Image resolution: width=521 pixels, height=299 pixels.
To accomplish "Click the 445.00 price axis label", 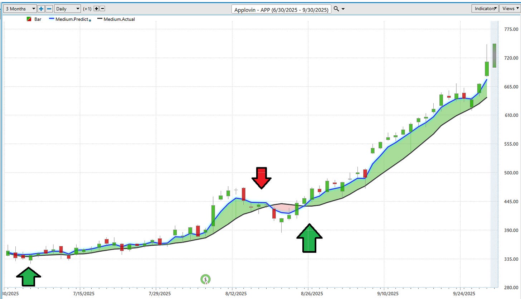I will tap(511, 202).
